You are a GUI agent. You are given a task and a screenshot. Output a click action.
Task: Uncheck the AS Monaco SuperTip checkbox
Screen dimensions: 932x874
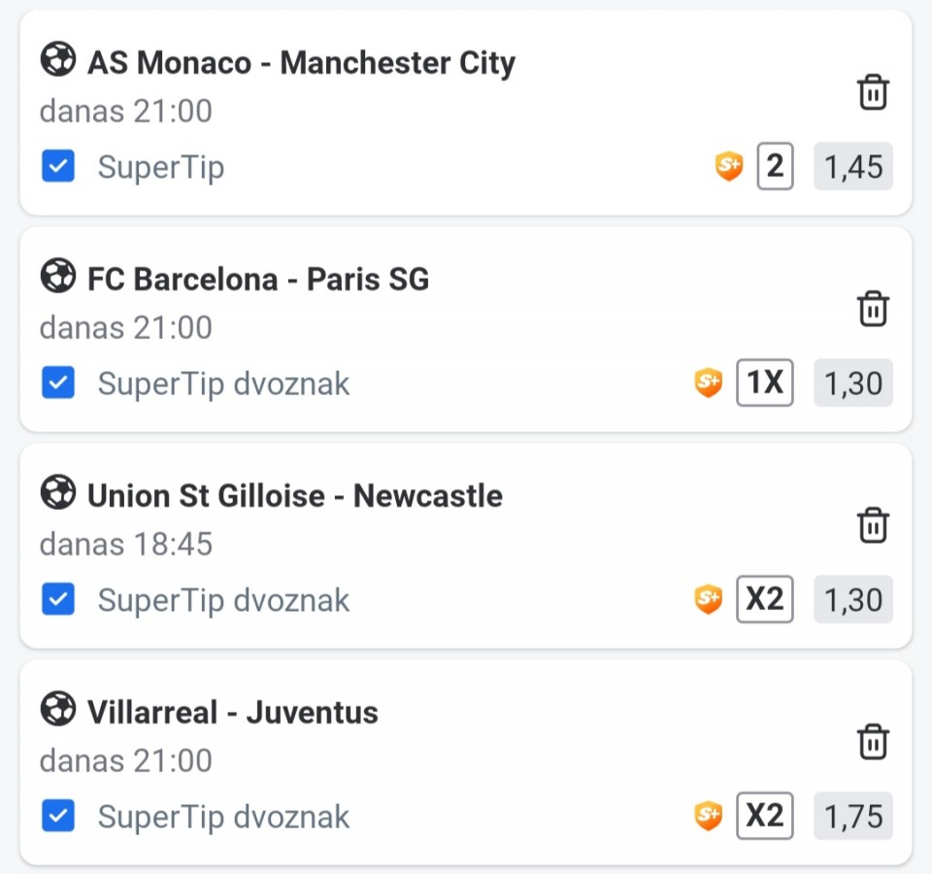[58, 167]
